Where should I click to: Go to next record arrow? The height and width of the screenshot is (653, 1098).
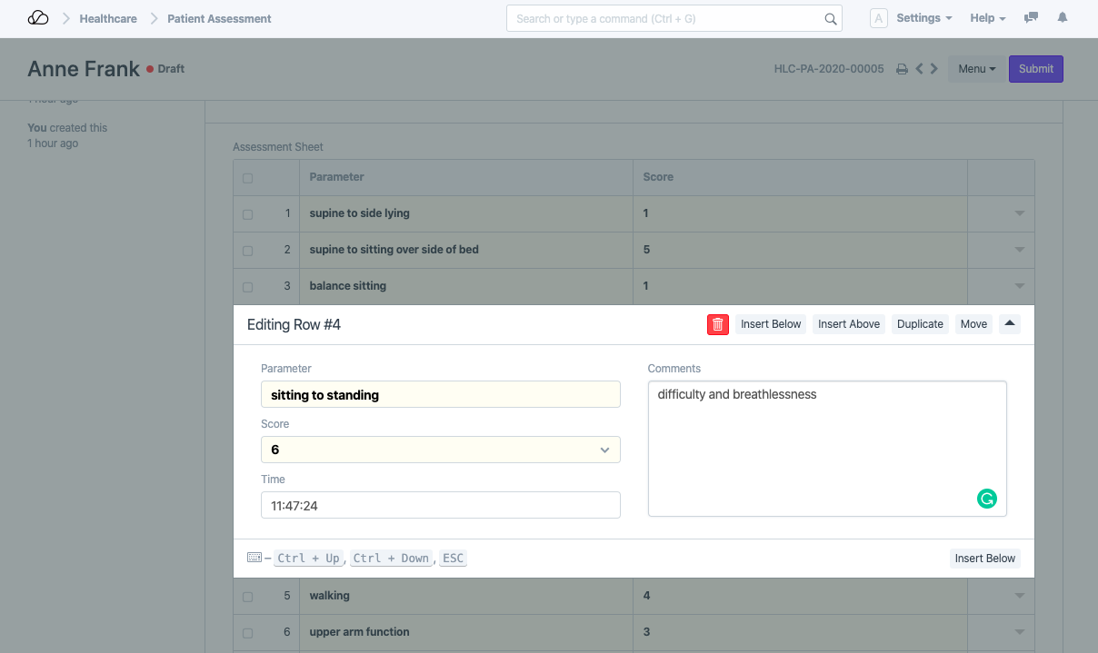point(934,69)
